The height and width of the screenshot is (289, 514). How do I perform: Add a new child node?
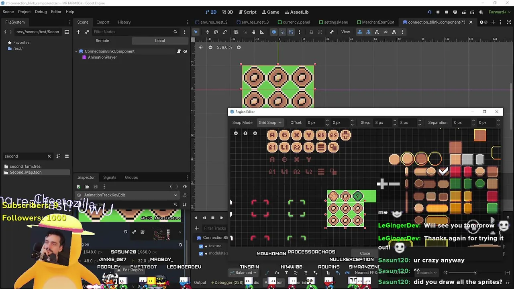78,32
